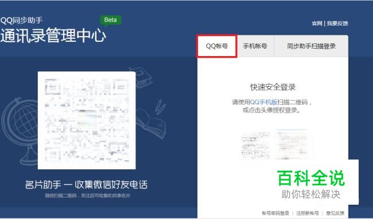Click the 我要反馈 link

point(337,23)
